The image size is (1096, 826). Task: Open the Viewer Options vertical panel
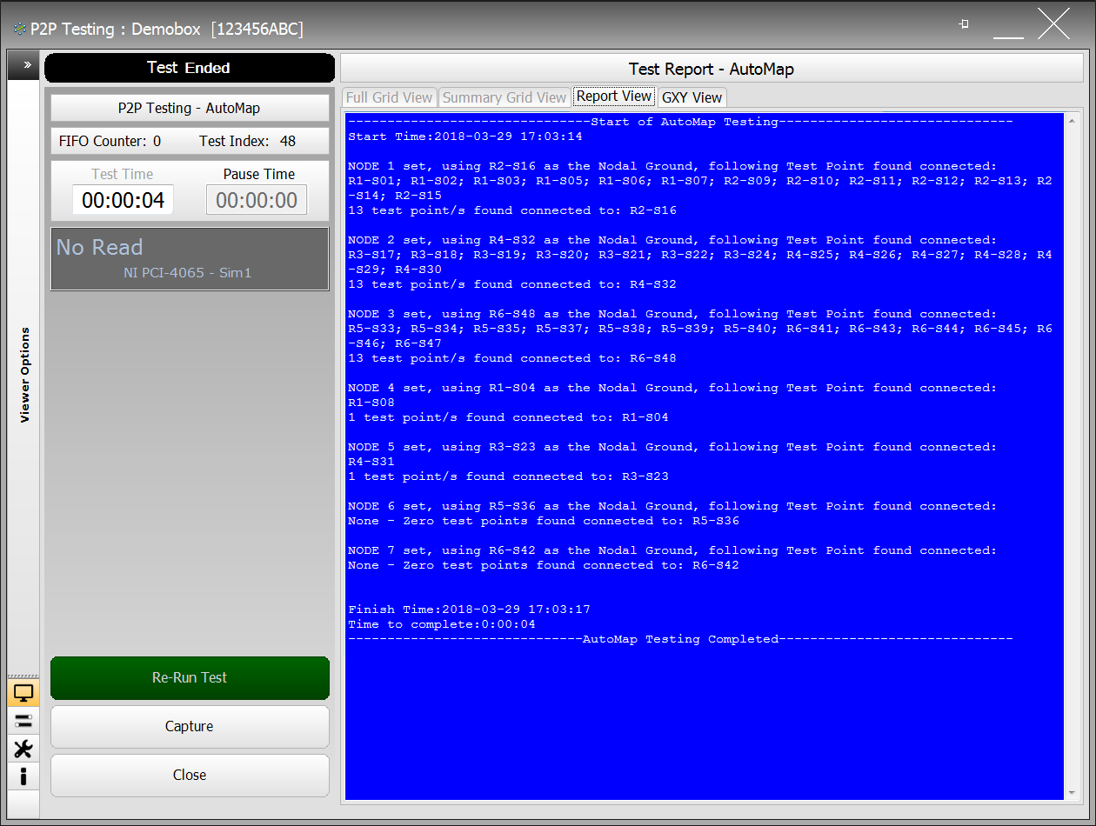click(x=24, y=374)
